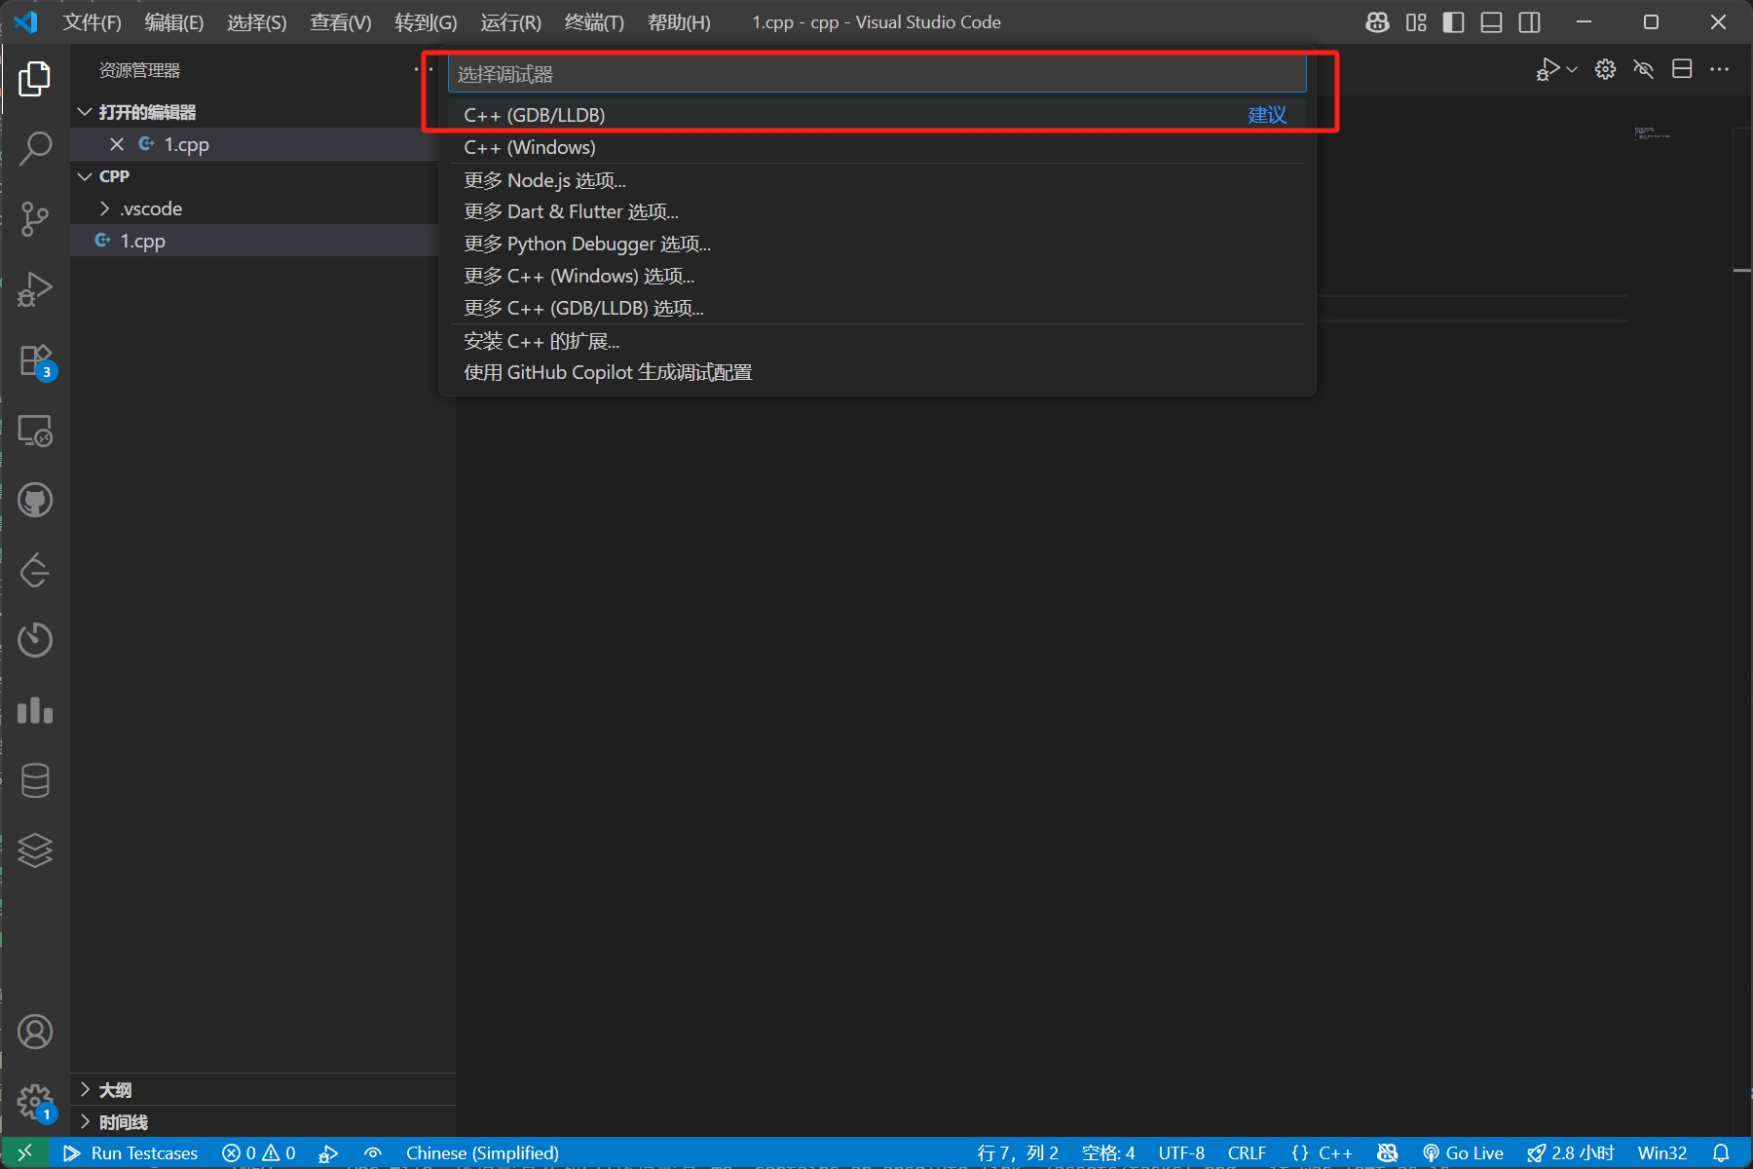Open the run/debug dropdown arrow
Image resolution: width=1753 pixels, height=1169 pixels.
(1572, 69)
